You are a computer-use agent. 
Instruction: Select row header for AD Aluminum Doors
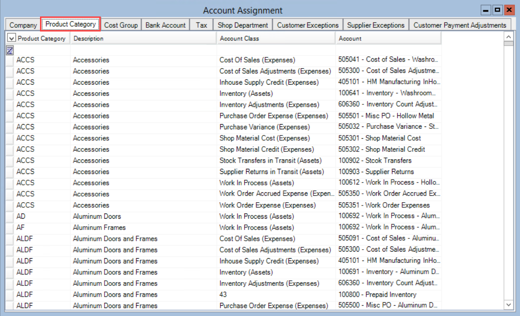[x=9, y=216]
